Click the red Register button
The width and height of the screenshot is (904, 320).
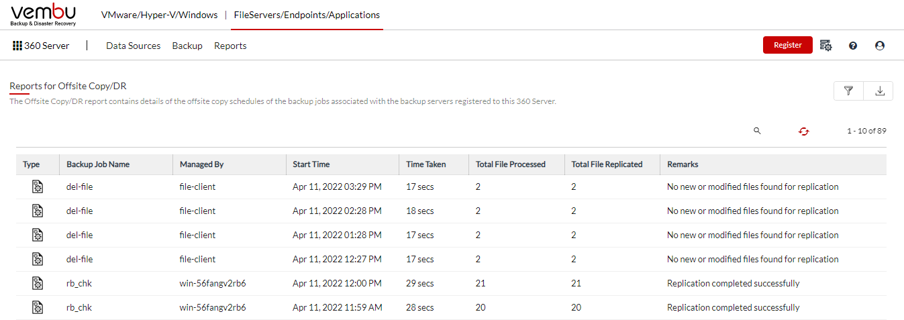point(788,45)
